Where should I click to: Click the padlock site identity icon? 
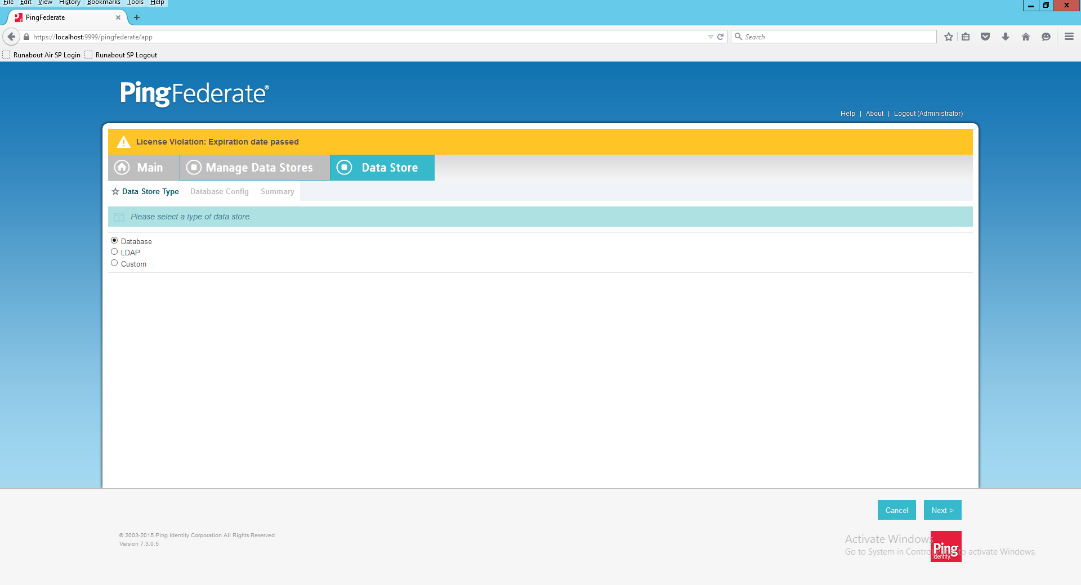(x=26, y=37)
